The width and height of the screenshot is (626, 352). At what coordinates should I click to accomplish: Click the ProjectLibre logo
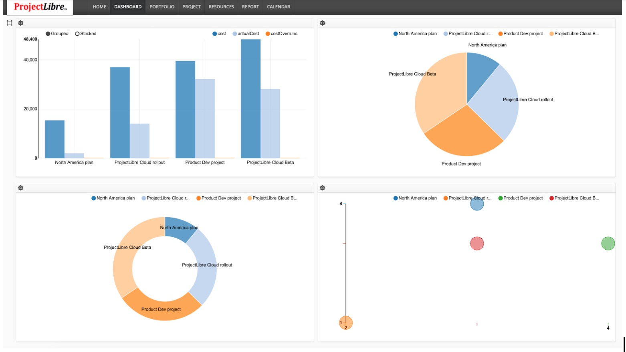40,7
